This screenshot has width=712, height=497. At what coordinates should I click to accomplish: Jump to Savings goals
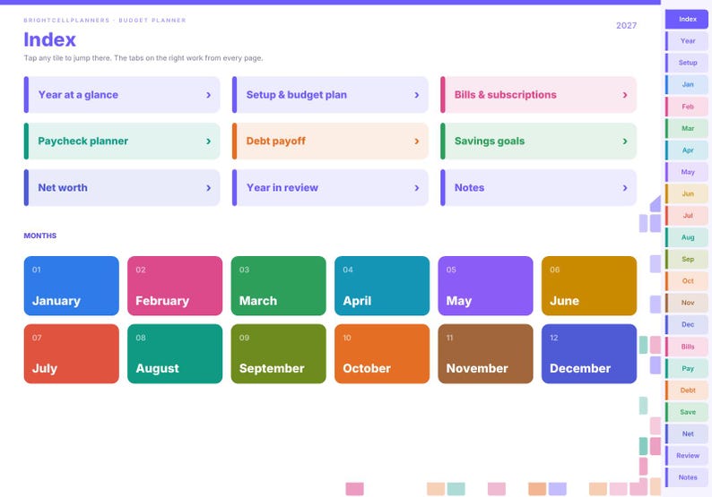pos(539,141)
